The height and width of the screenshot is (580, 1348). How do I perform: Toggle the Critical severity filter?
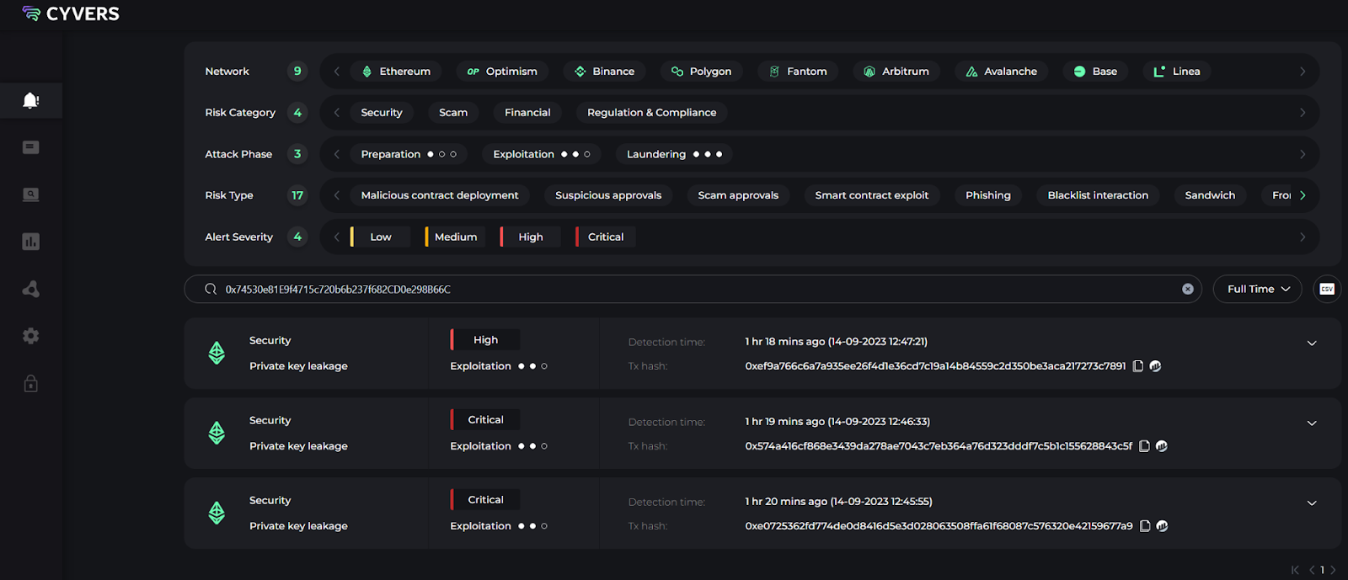pos(605,237)
